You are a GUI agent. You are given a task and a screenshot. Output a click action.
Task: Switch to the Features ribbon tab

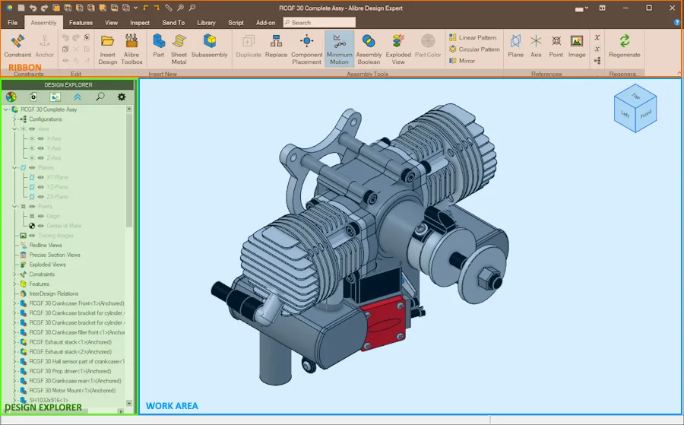[81, 23]
